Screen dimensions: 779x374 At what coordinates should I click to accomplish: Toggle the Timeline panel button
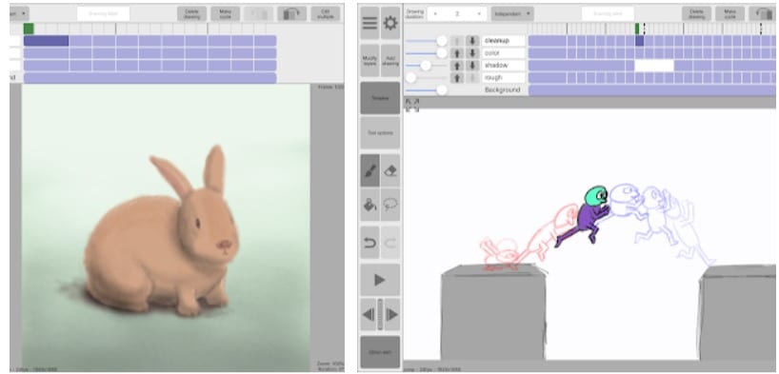coord(380,98)
